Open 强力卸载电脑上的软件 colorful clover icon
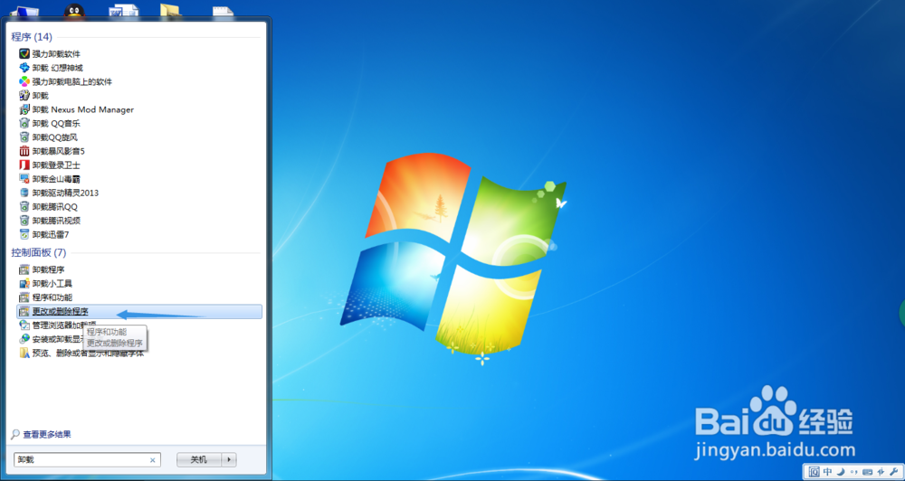905x481 pixels. tap(24, 81)
